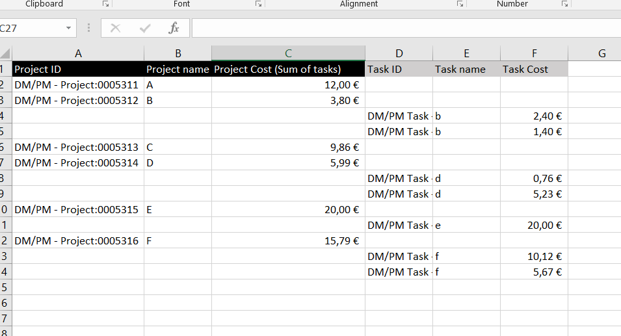Select column B header
Screen dimensions: 621x336
pos(178,53)
